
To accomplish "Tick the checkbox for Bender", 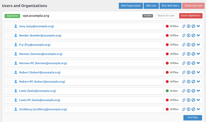I will [x=8, y=36].
